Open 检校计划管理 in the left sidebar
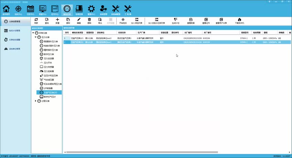The width and height of the screenshot is (292, 158). 14,31
